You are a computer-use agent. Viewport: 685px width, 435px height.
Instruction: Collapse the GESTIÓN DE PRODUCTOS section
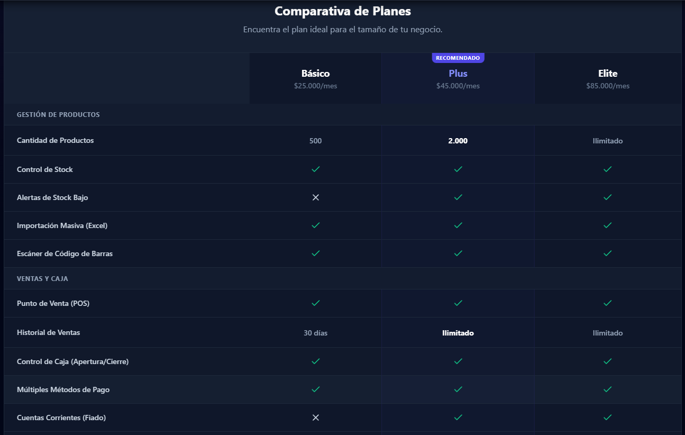point(58,114)
